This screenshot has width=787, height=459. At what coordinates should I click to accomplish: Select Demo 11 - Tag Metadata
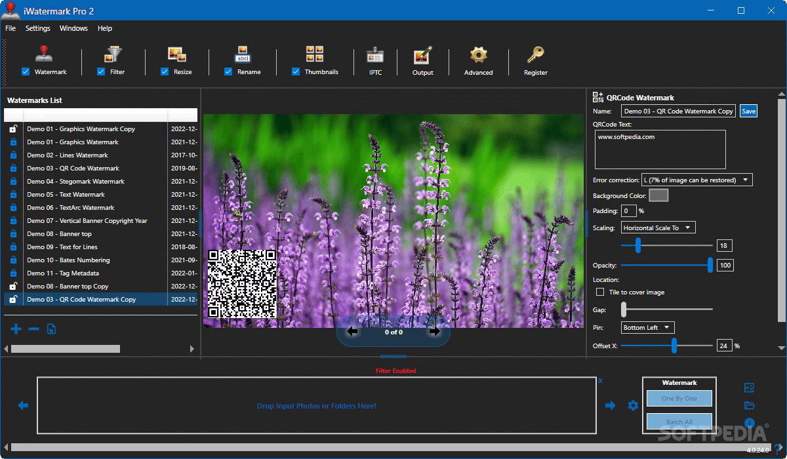(x=101, y=273)
